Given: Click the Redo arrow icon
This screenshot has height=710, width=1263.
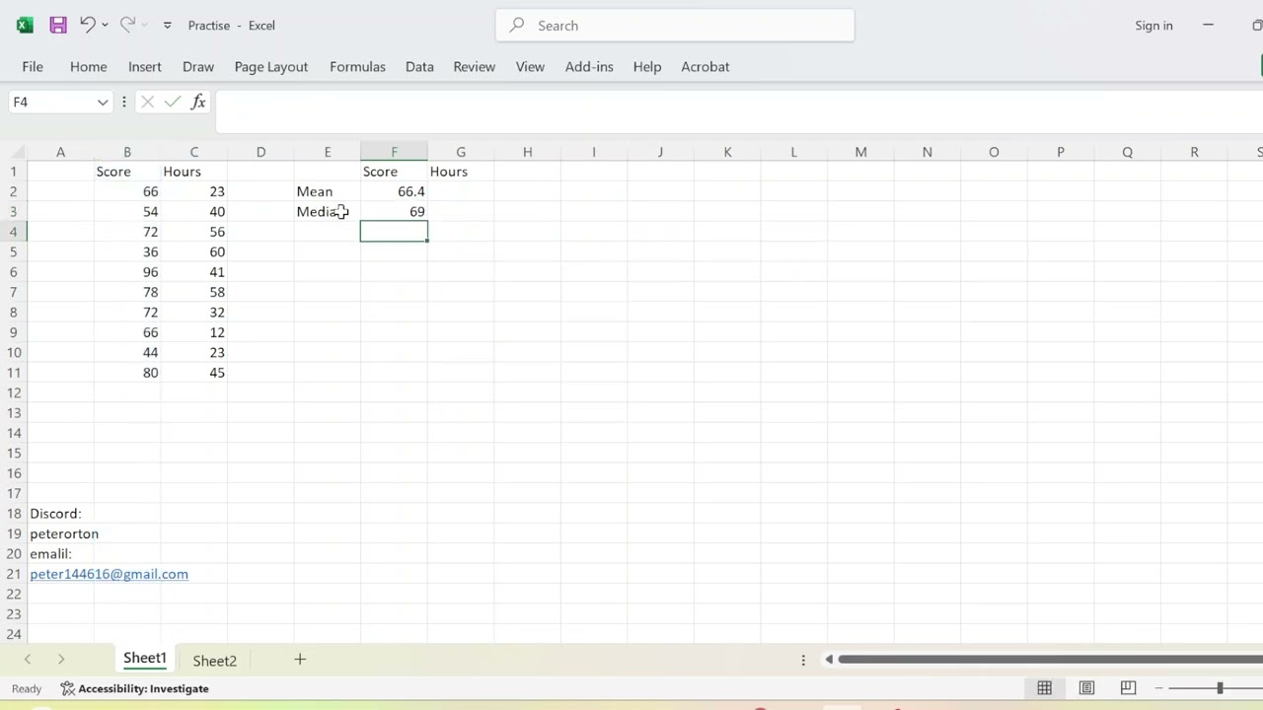Looking at the screenshot, I should pos(127,25).
